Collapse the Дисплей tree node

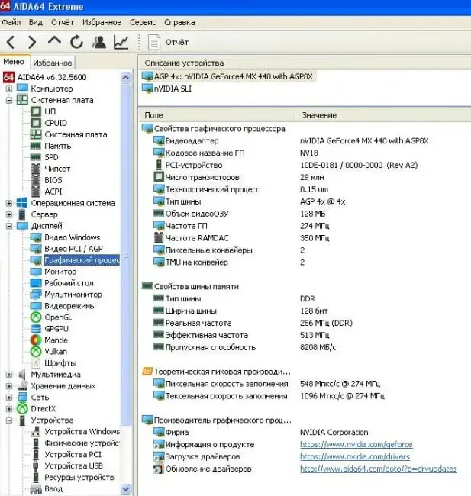(9, 226)
